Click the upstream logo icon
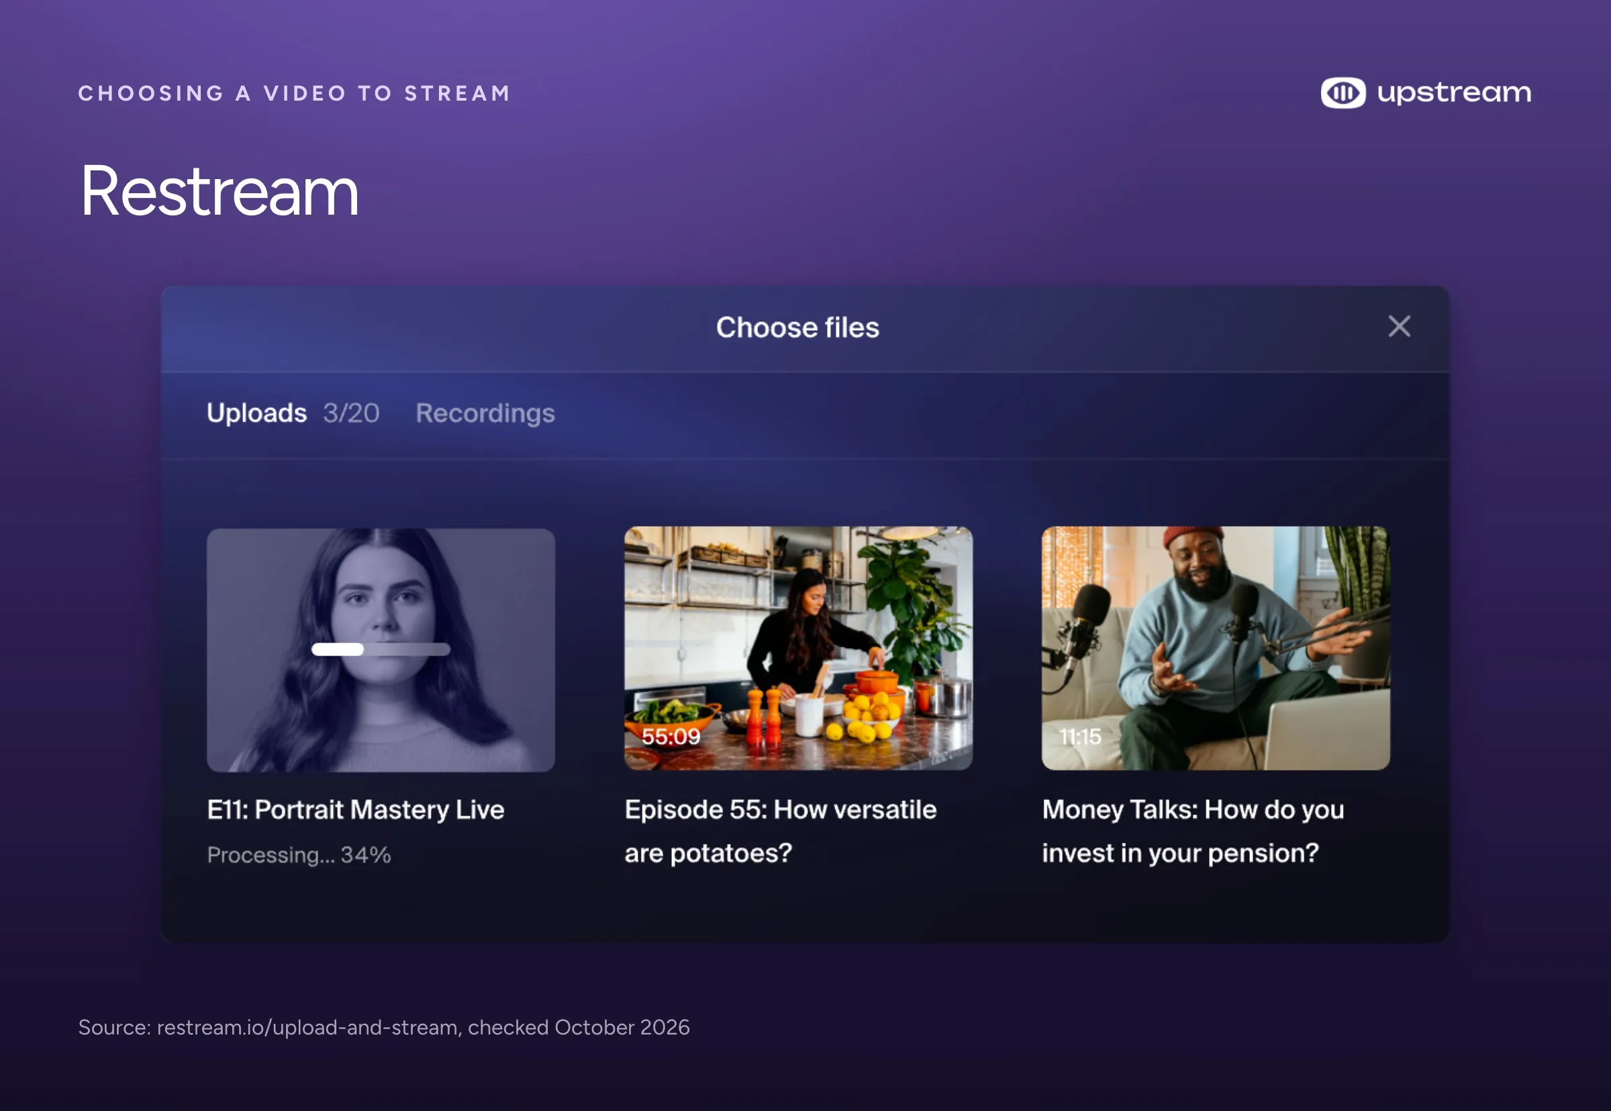Screen dimensions: 1611x1111 tap(1343, 93)
